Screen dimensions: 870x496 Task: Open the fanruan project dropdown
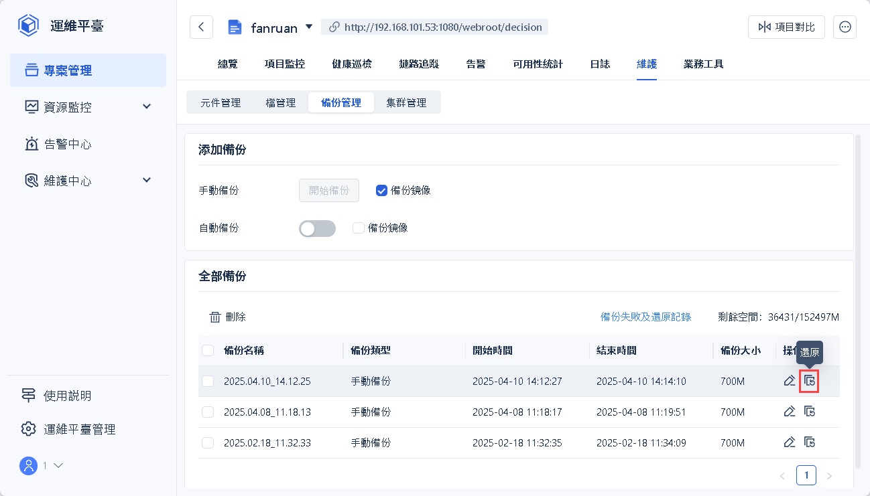[308, 27]
